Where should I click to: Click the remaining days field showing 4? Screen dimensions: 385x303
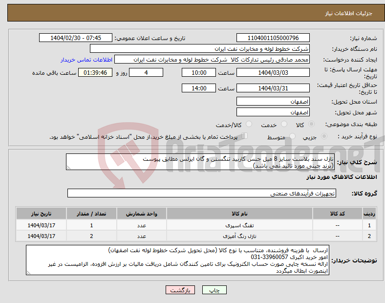[x=146, y=72]
